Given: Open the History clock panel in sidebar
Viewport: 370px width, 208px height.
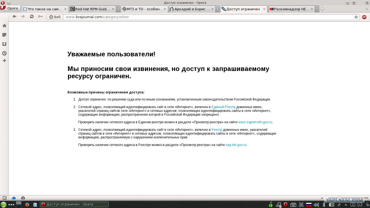Looking at the screenshot, I should click(x=4, y=53).
